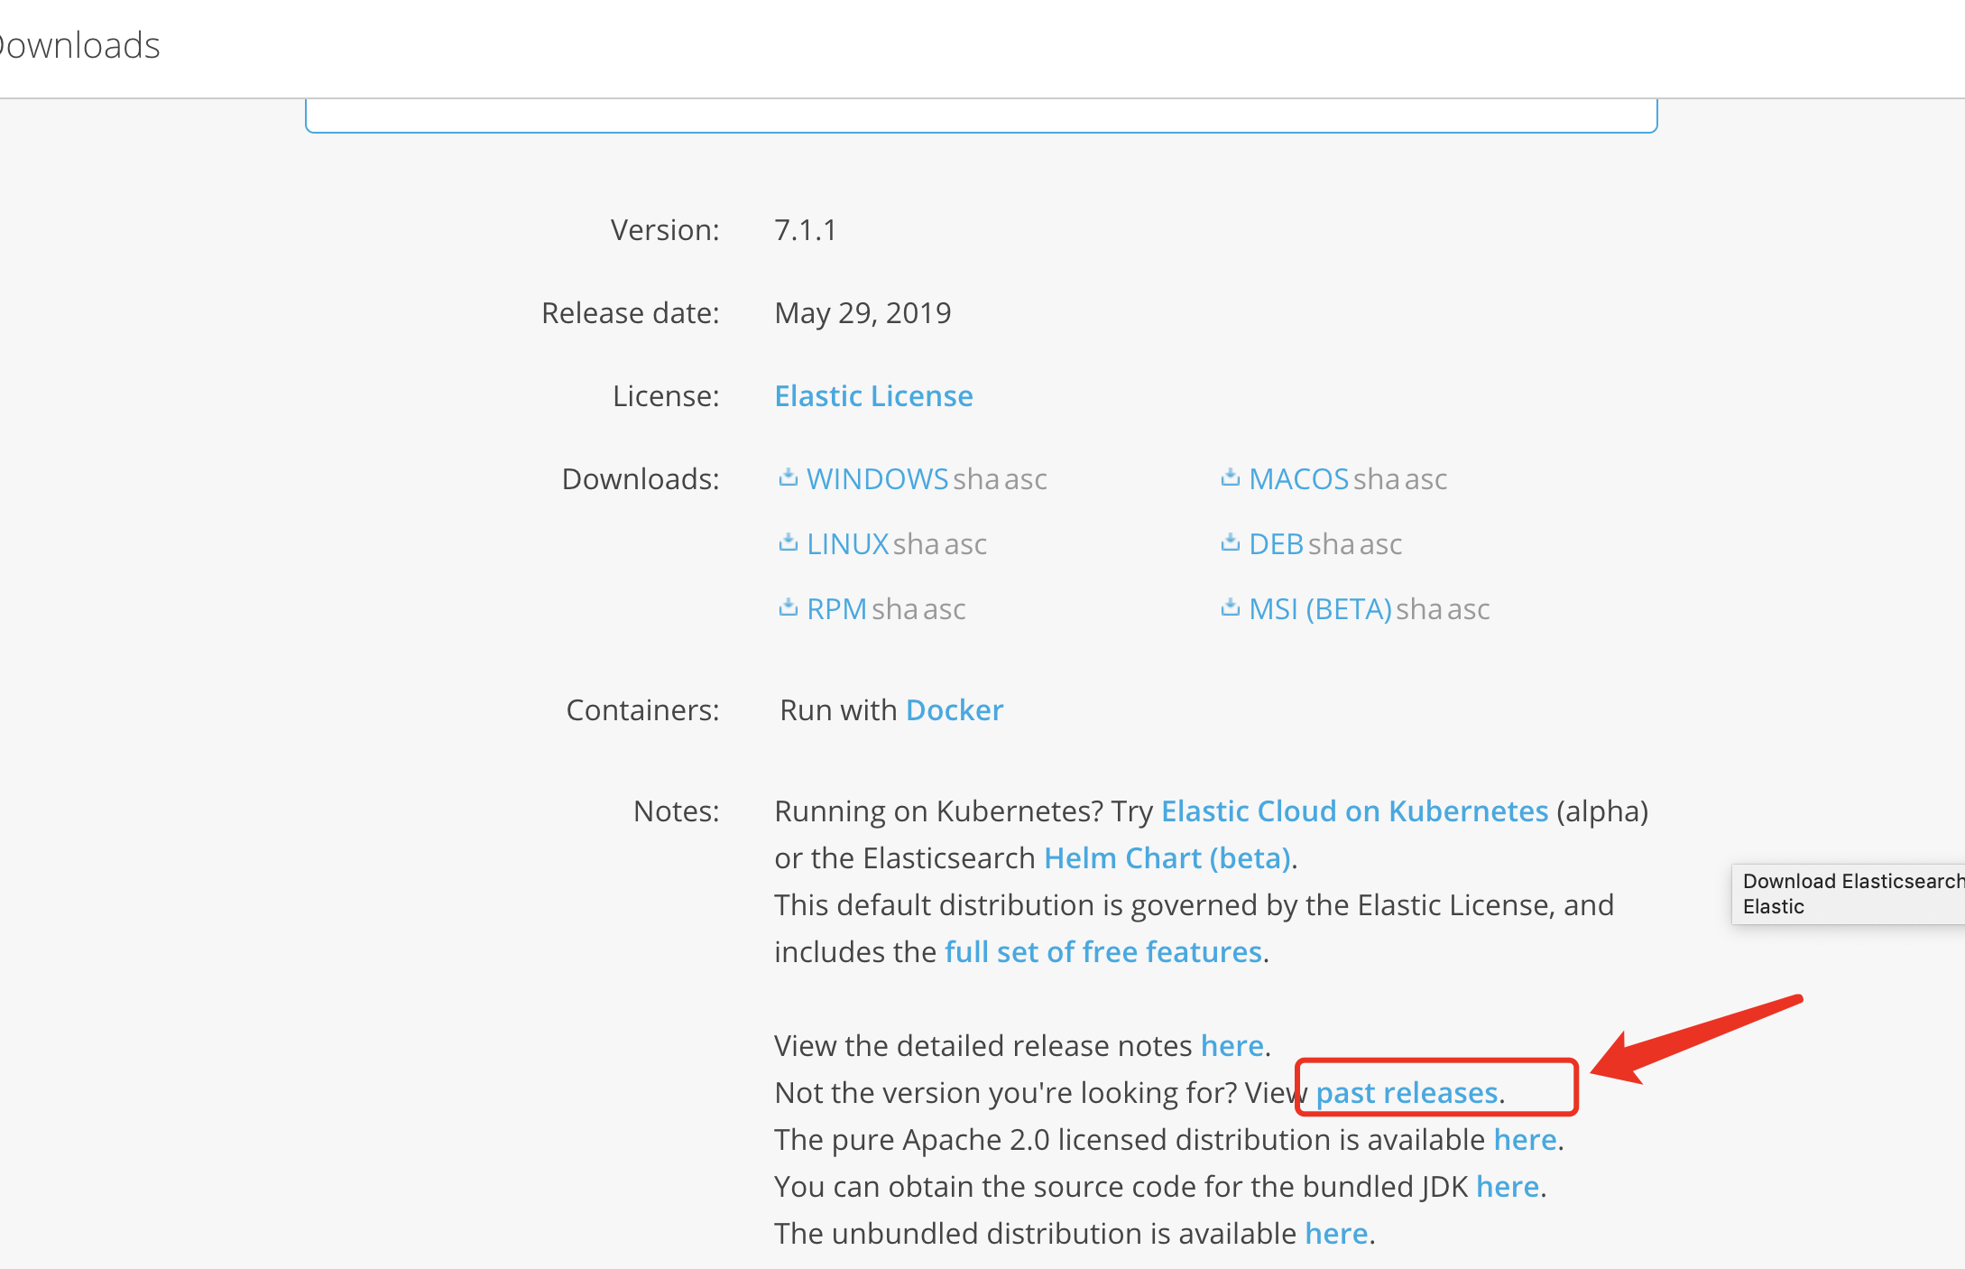Viewport: 1965px width, 1269px height.
Task: Open Apache 2.0 distribution 'here' link
Action: 1526,1140
